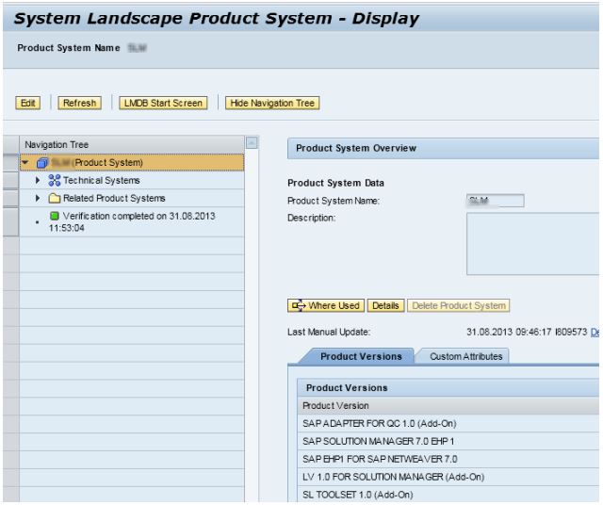
Task: Expand the Related Product Systems node
Action: click(38, 198)
